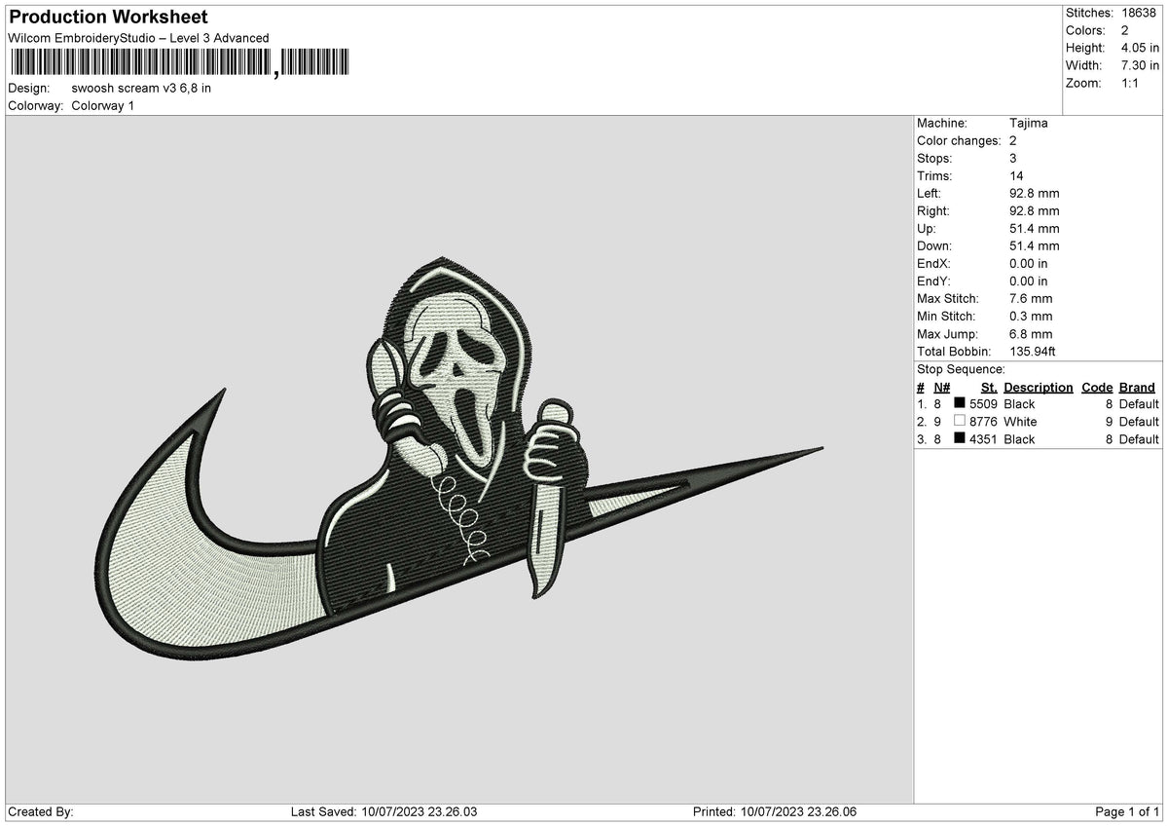Image resolution: width=1168 pixels, height=826 pixels.
Task: Select design name swoosh scream v3 6,8 in
Action: (141, 88)
